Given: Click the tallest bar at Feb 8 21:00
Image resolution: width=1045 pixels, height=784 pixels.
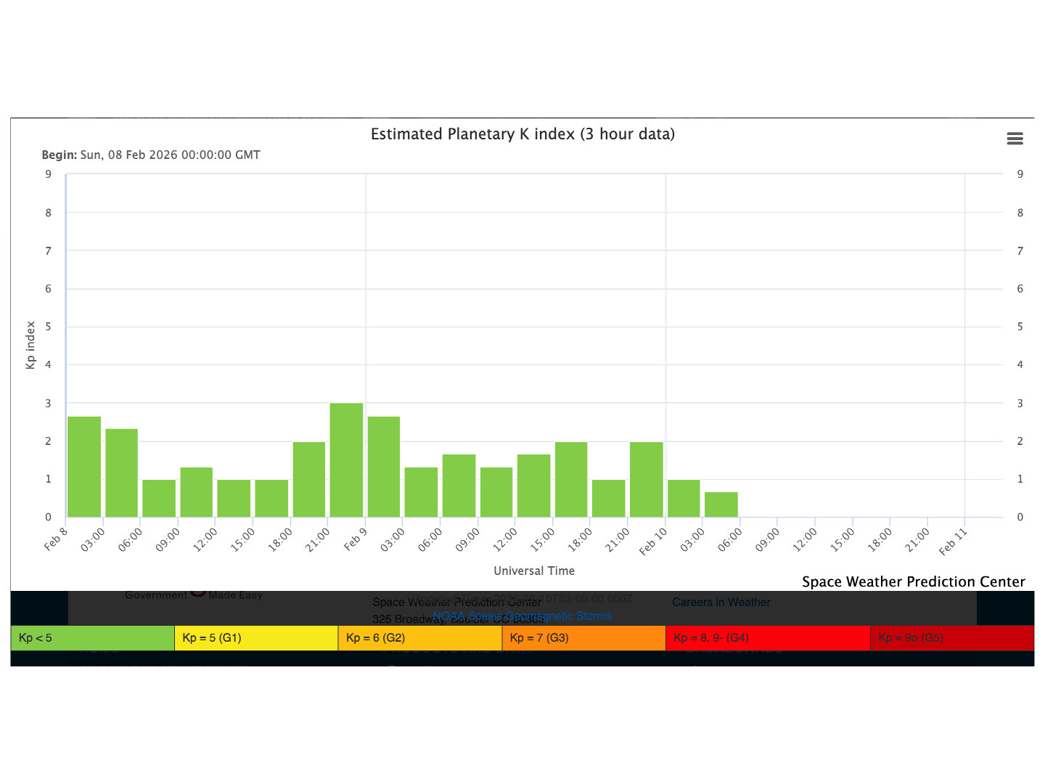Looking at the screenshot, I should [346, 460].
